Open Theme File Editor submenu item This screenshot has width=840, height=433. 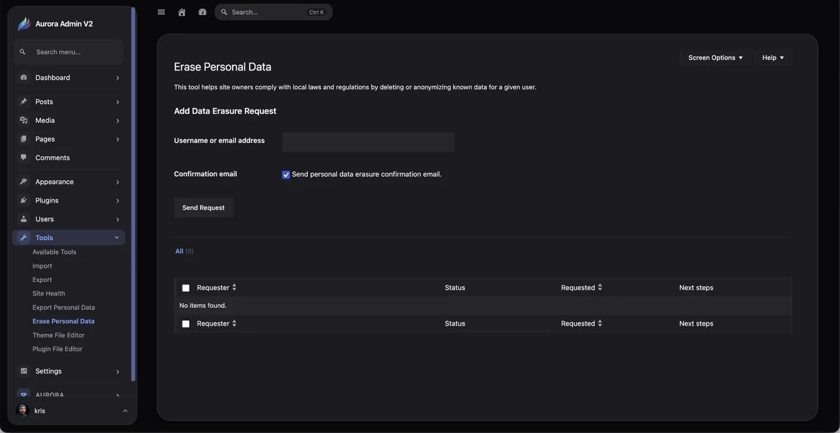[58, 335]
